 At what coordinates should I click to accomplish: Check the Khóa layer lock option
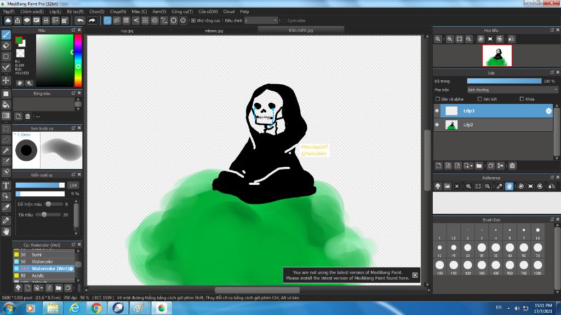click(522, 99)
